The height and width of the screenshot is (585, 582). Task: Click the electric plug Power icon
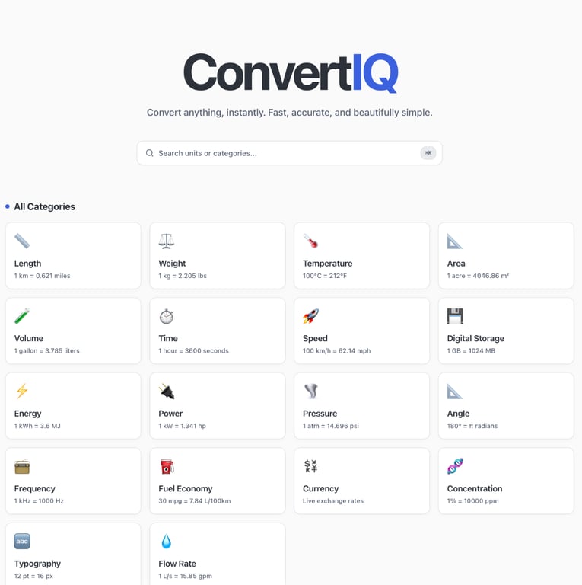click(x=166, y=391)
